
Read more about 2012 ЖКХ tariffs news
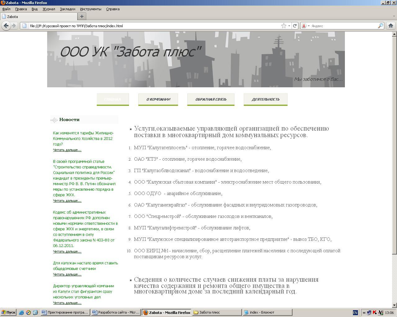pyautogui.click(x=67, y=150)
